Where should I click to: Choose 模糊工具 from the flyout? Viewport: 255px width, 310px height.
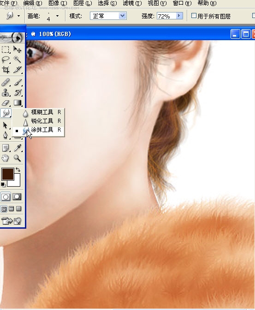tap(38, 112)
